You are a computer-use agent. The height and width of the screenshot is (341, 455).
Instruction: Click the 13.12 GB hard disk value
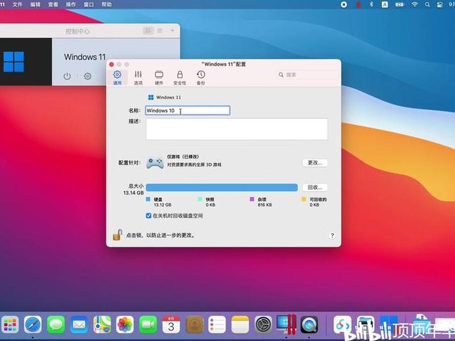(163, 205)
